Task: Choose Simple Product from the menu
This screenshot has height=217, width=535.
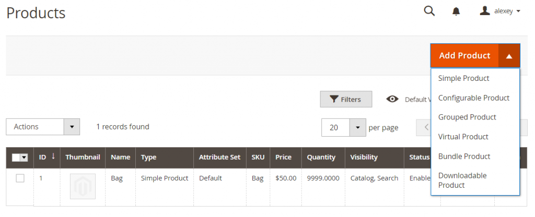Action: [x=463, y=78]
